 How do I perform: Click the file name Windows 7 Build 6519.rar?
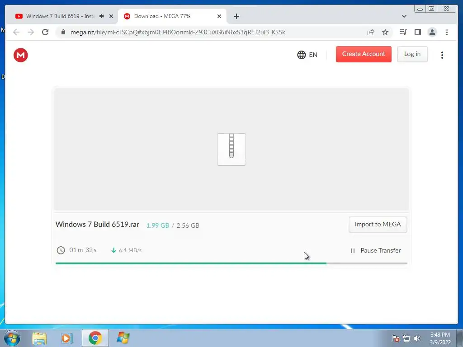point(97,224)
